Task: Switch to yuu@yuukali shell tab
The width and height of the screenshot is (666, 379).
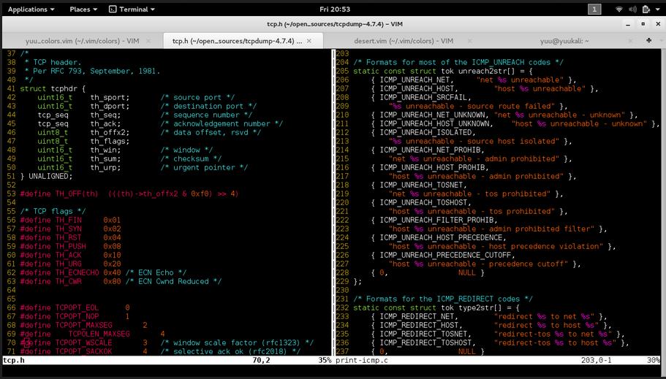Action: point(564,41)
